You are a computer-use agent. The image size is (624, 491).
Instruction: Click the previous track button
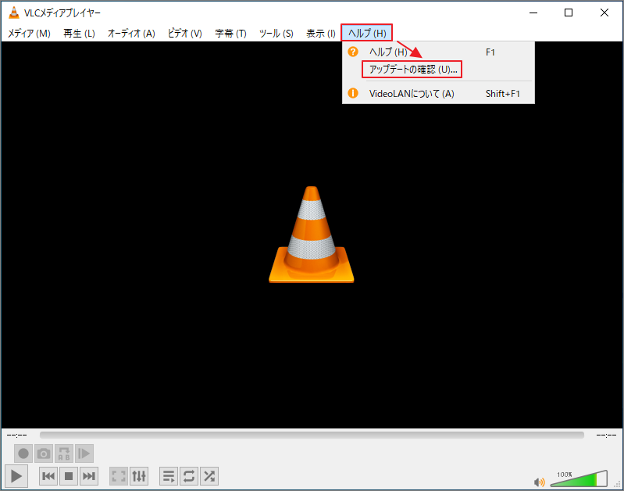pyautogui.click(x=48, y=476)
